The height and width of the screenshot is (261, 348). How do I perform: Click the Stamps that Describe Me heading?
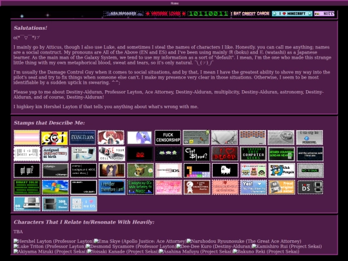49,123
